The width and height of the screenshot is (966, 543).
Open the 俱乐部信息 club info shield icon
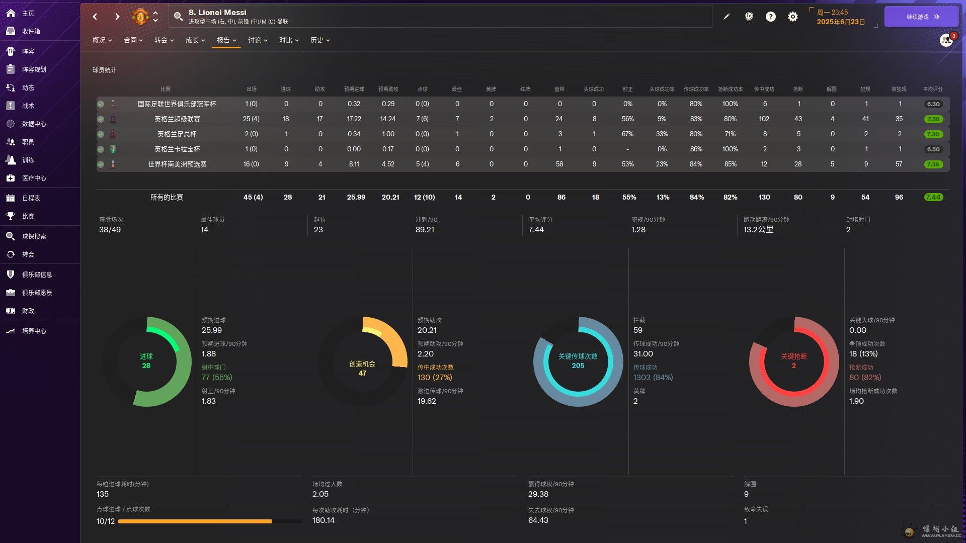coord(11,275)
